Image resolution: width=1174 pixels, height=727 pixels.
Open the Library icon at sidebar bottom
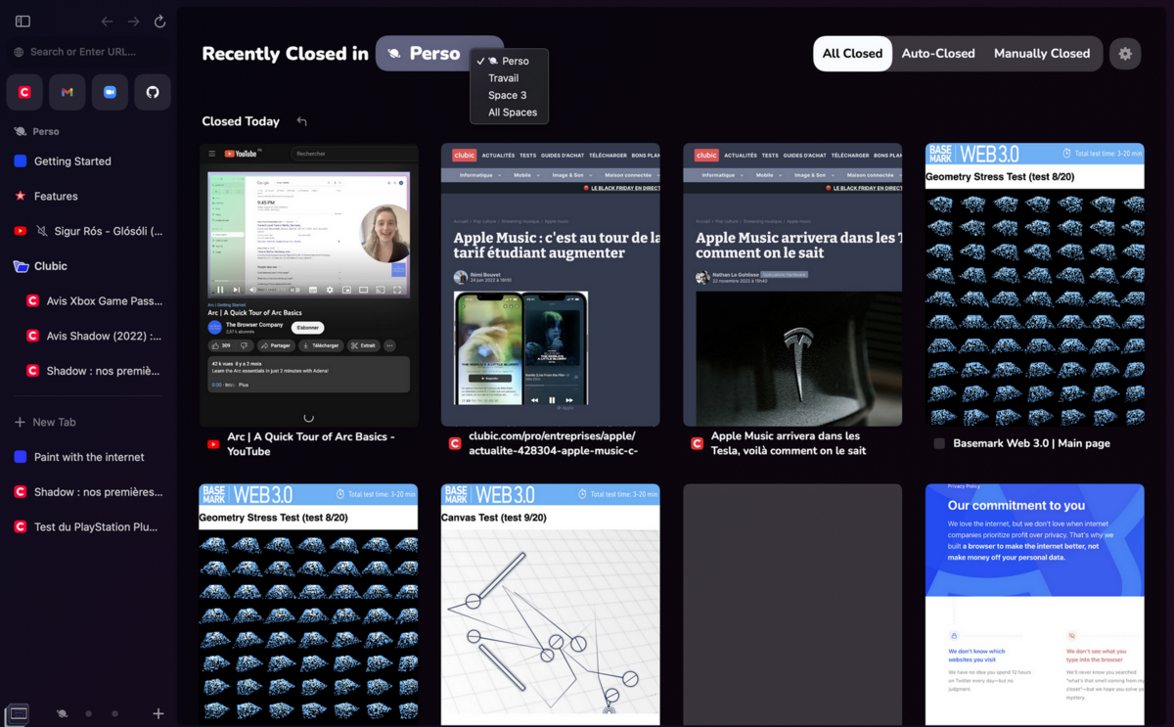click(x=19, y=713)
